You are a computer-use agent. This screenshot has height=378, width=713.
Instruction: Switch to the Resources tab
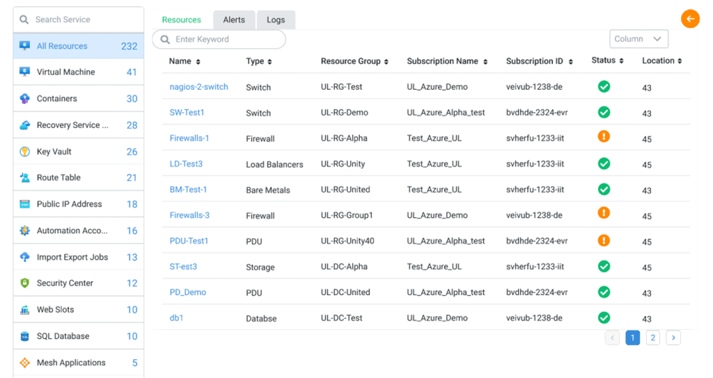click(182, 20)
